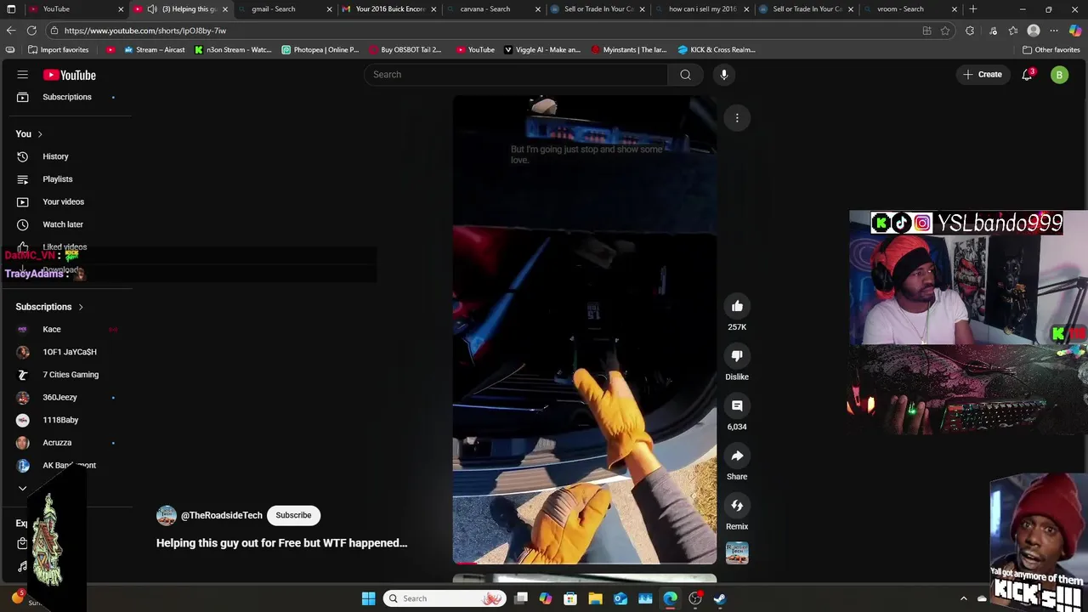Click the browser address bar URL
The height and width of the screenshot is (612, 1088).
point(145,31)
